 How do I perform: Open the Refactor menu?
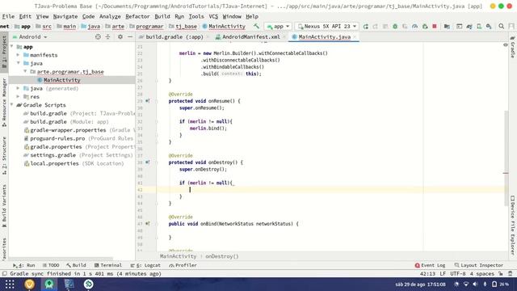(x=137, y=16)
